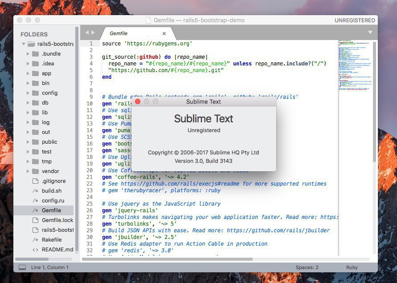Open the tab list dropdown arrow

click(370, 32)
